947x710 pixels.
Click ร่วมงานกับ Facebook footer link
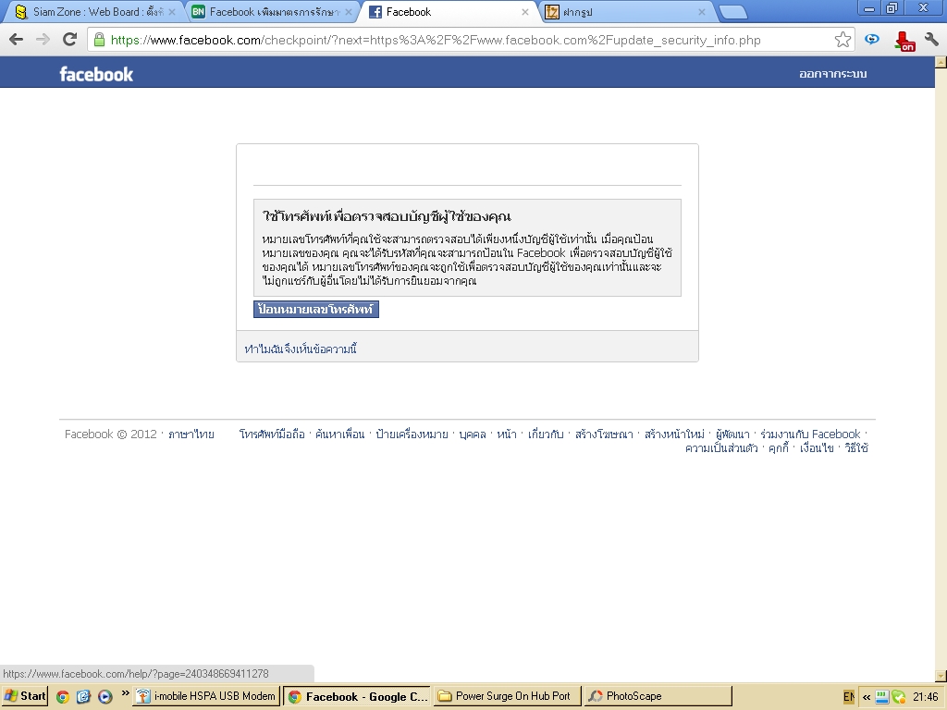(810, 435)
